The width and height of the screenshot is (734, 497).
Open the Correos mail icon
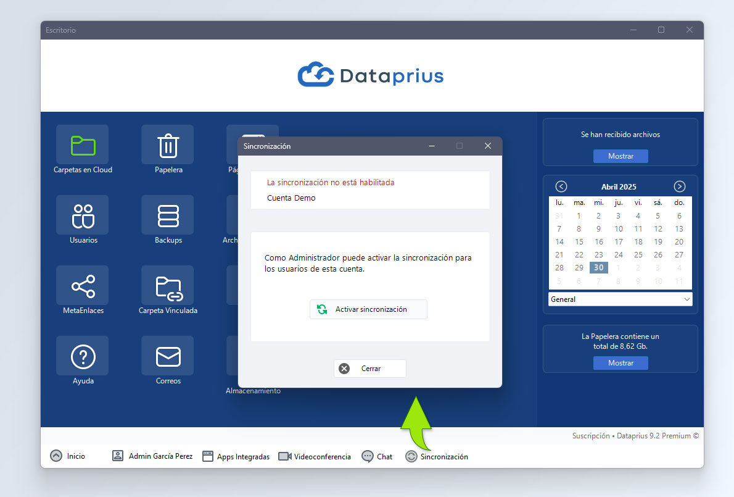pyautogui.click(x=168, y=356)
